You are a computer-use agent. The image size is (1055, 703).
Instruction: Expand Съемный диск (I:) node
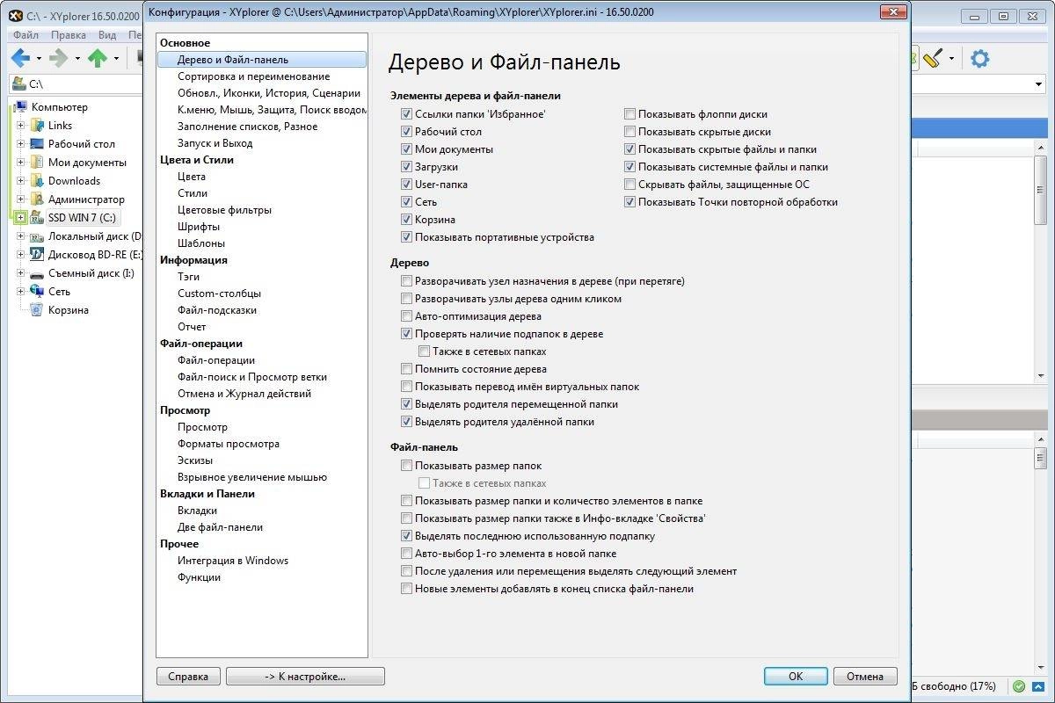pos(21,273)
